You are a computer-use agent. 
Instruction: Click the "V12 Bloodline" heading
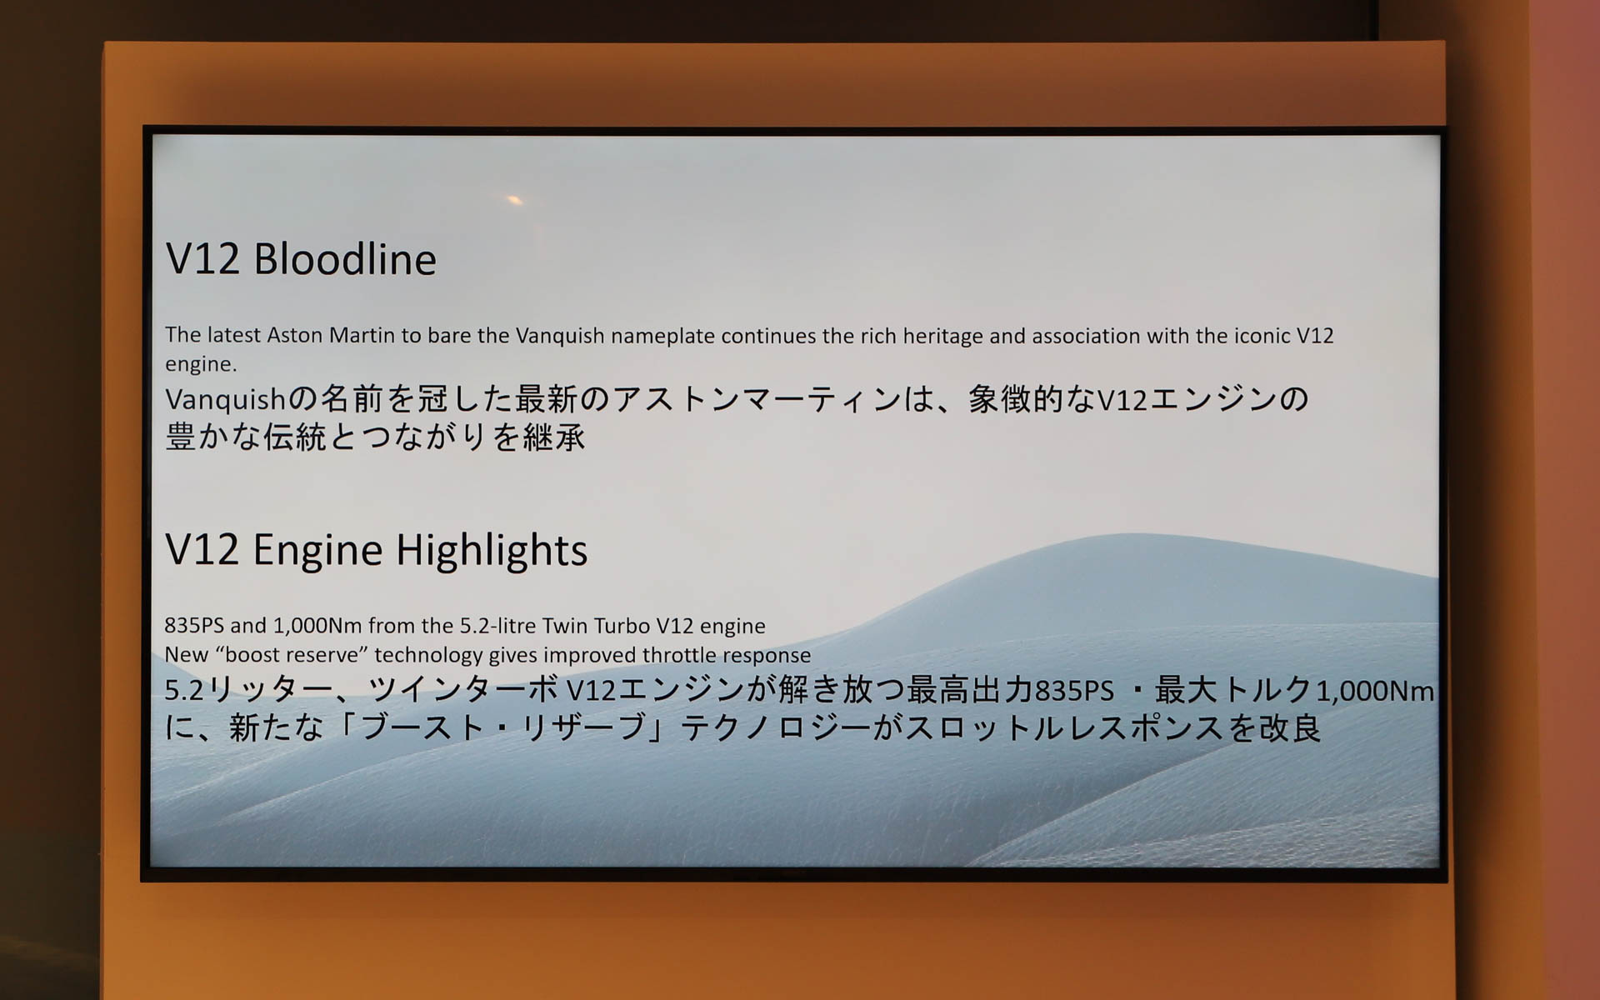(x=301, y=259)
